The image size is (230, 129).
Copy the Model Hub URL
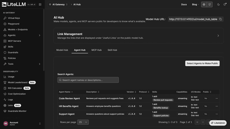click(x=220, y=19)
